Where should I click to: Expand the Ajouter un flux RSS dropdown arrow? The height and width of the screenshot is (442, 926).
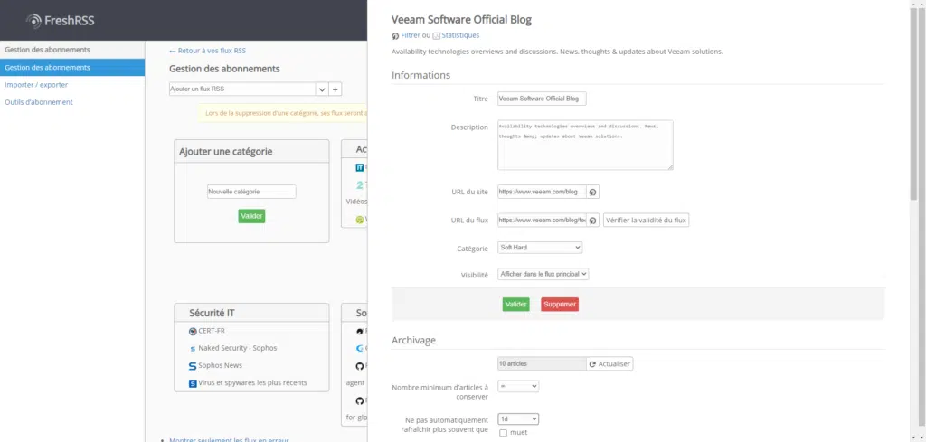coord(322,89)
